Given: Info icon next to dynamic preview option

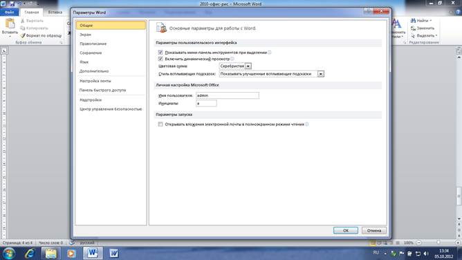Looking at the screenshot, I should pos(232,59).
